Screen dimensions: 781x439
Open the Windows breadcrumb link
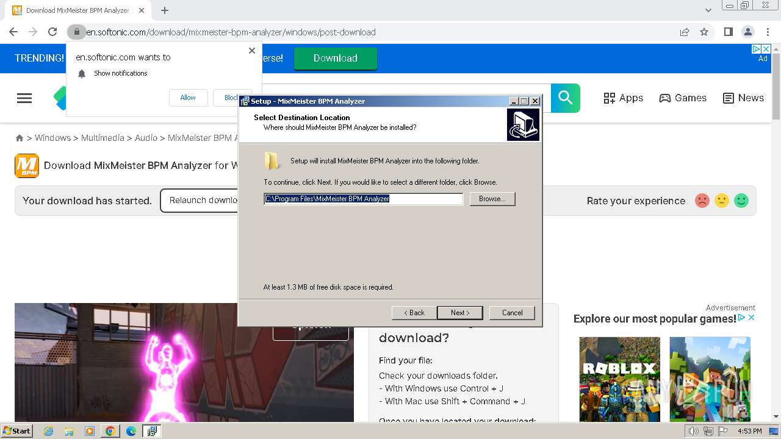(52, 138)
